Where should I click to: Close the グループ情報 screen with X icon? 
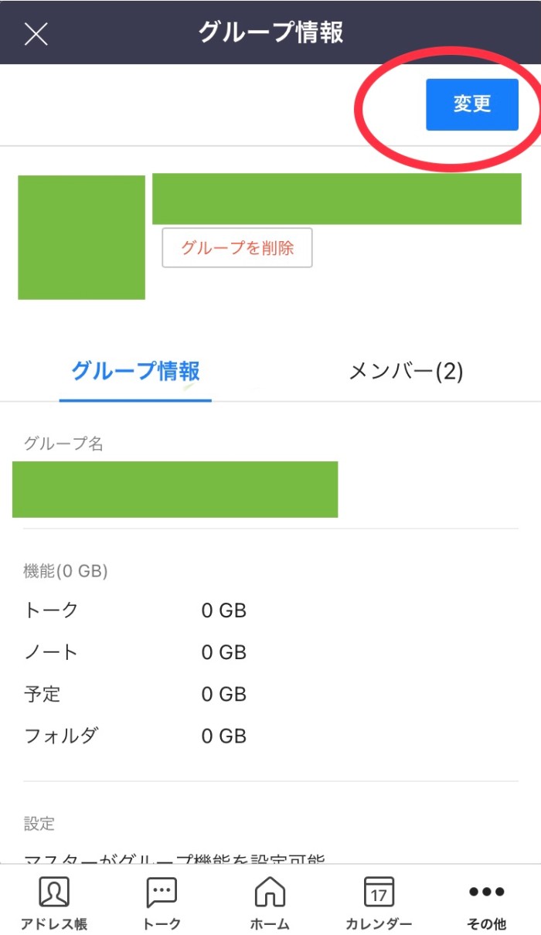[36, 33]
